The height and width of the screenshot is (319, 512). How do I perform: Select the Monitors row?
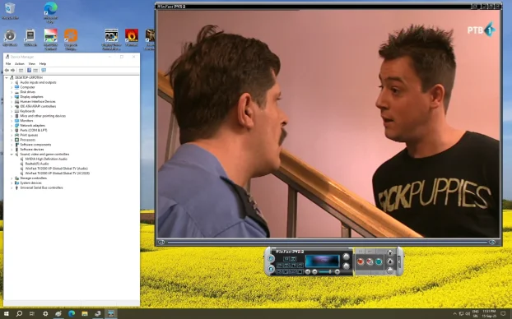[26, 121]
